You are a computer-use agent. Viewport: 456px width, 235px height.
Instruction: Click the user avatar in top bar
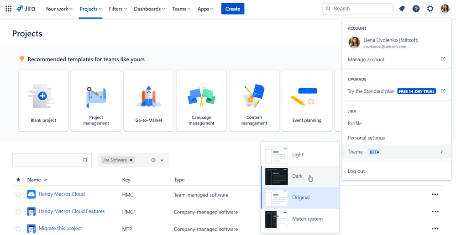click(x=445, y=9)
